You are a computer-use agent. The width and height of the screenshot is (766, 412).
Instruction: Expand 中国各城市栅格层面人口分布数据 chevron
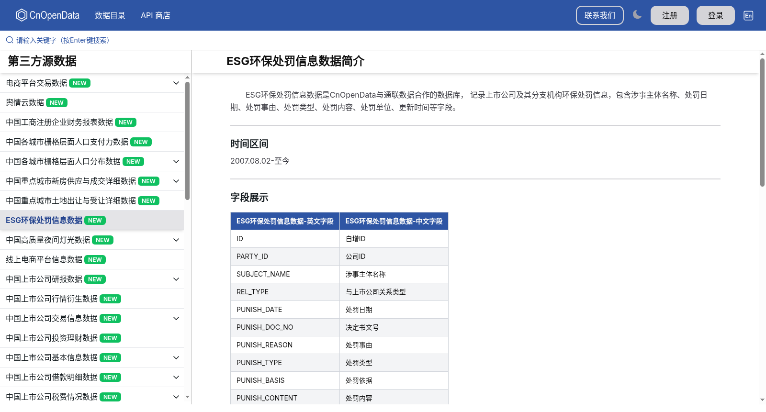tap(176, 162)
